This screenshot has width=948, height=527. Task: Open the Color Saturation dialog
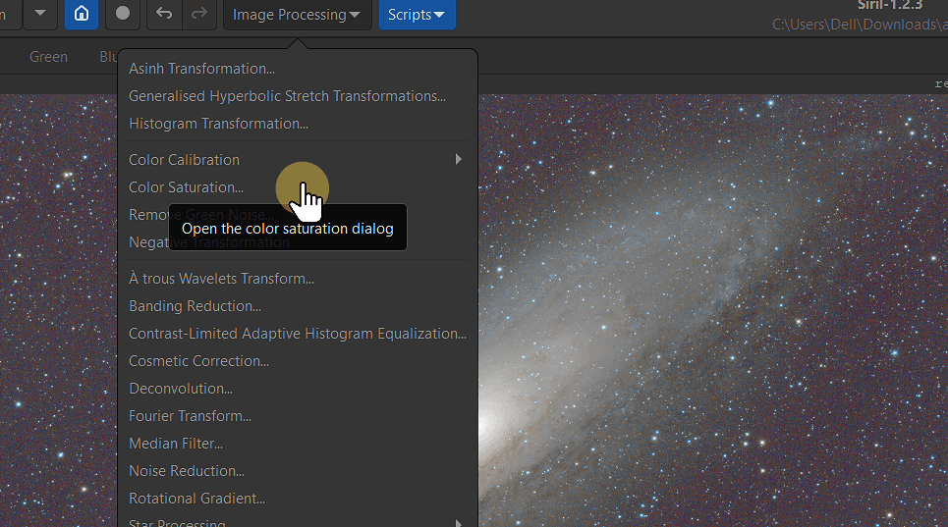click(x=186, y=187)
